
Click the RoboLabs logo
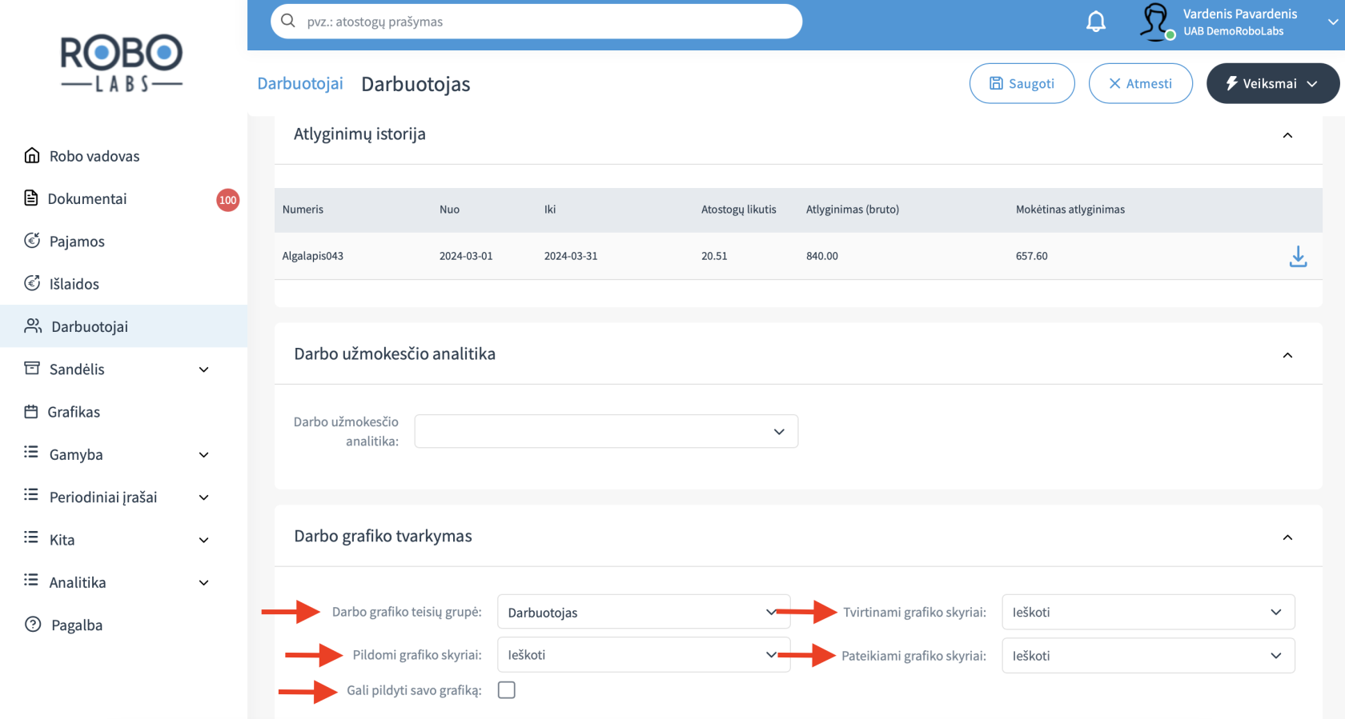[122, 63]
